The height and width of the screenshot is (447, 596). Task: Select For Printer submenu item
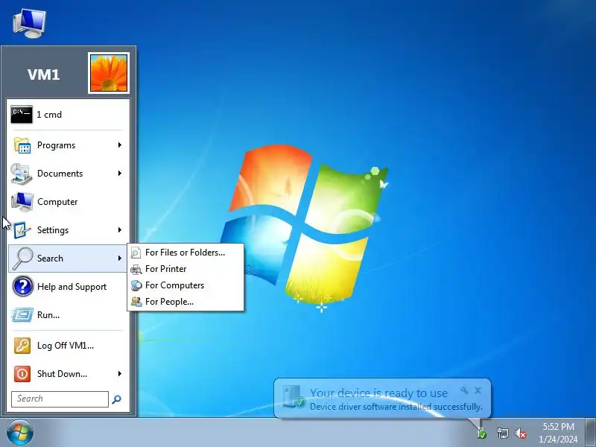point(186,269)
